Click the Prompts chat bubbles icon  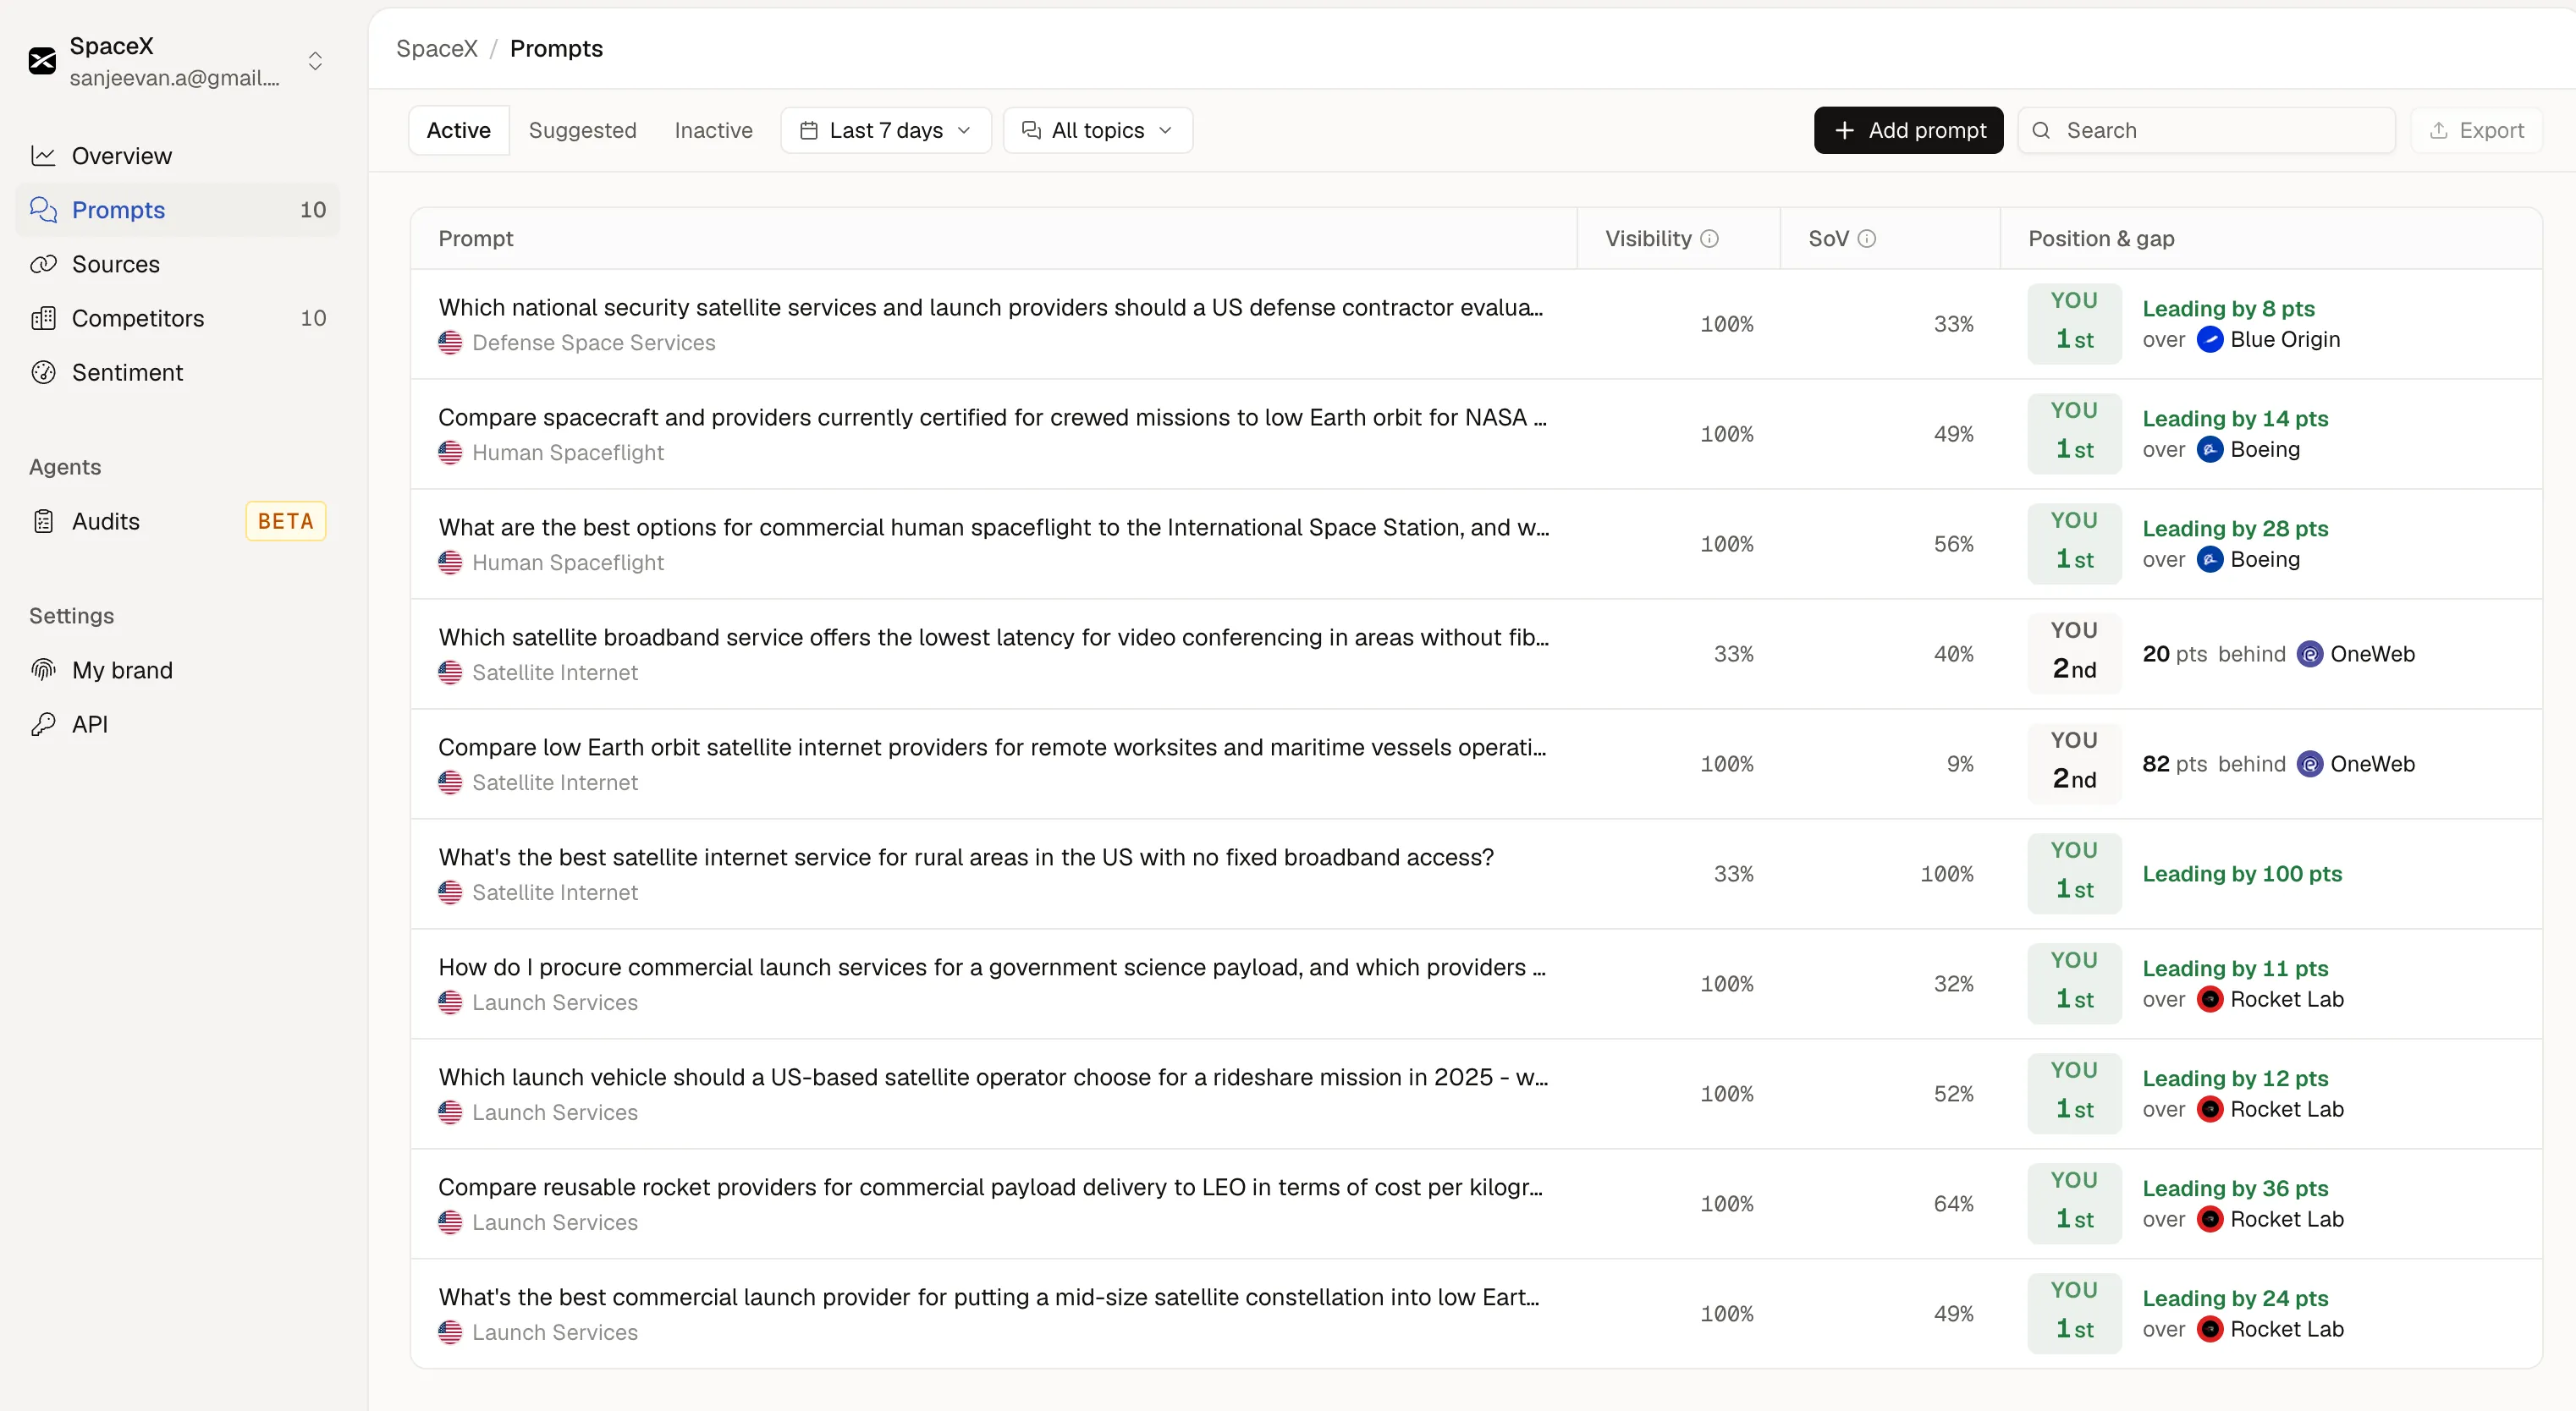[x=43, y=210]
